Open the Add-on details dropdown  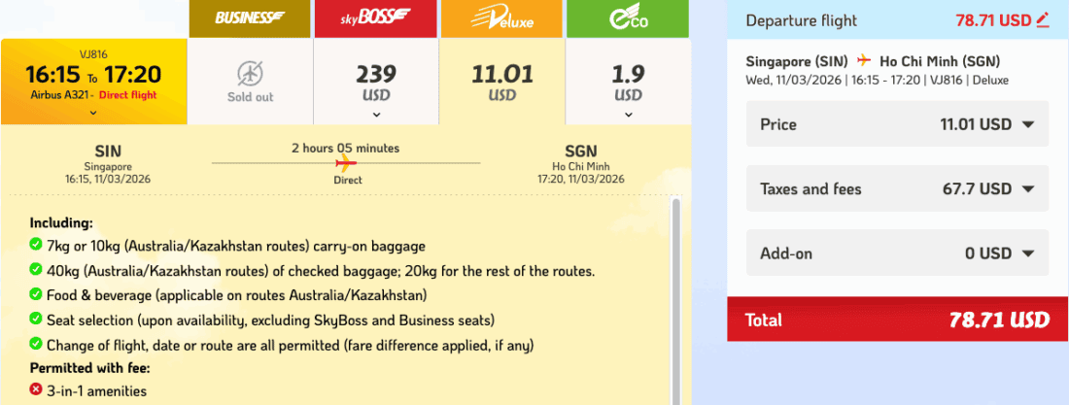(1028, 254)
